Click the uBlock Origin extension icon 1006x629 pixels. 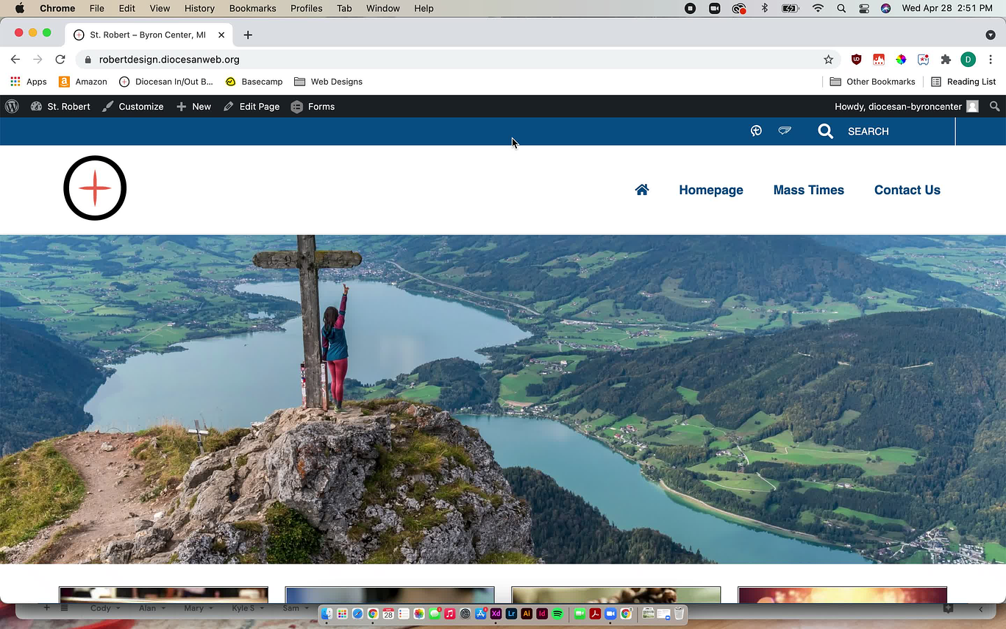(856, 60)
